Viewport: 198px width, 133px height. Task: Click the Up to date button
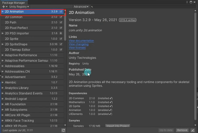click(x=166, y=130)
